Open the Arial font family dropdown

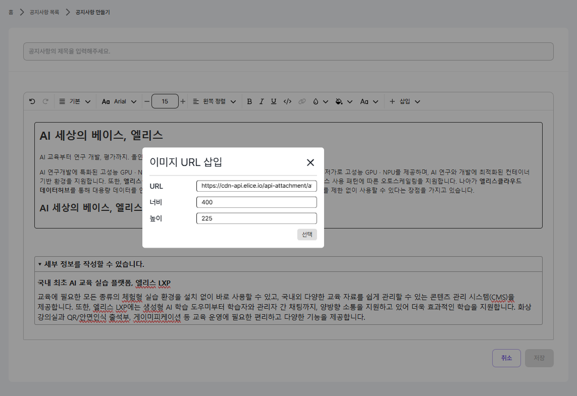pyautogui.click(x=119, y=101)
